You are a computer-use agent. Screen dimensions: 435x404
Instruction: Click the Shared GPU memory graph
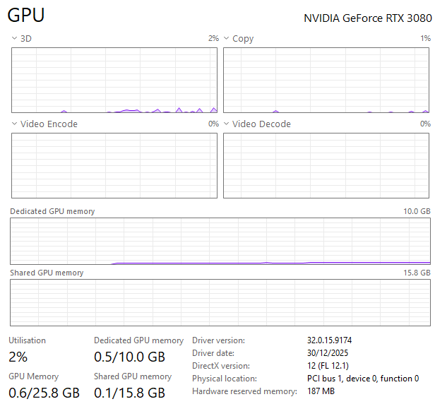coord(220,302)
